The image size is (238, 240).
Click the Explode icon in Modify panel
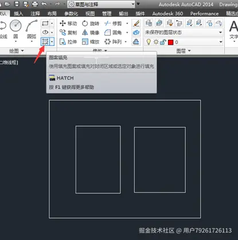click(x=136, y=32)
